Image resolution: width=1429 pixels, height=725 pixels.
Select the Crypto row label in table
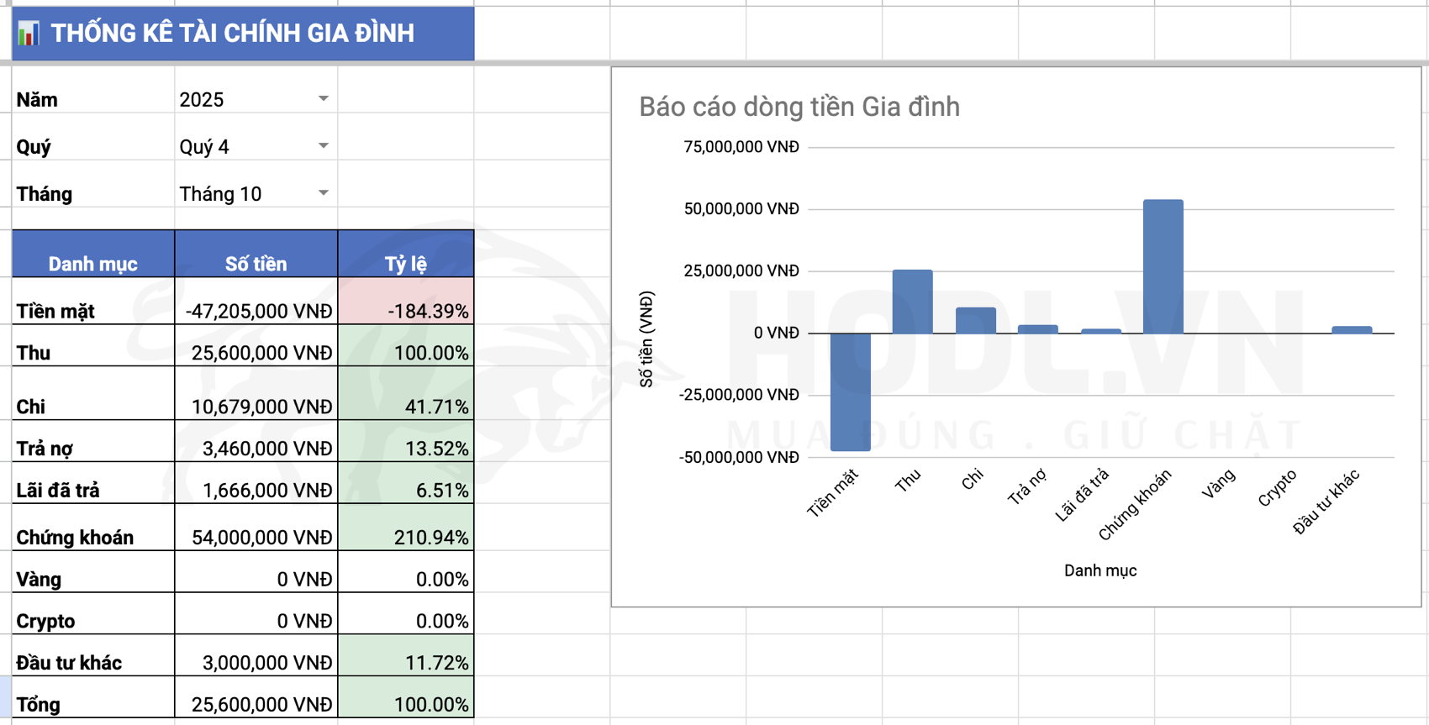coord(92,621)
